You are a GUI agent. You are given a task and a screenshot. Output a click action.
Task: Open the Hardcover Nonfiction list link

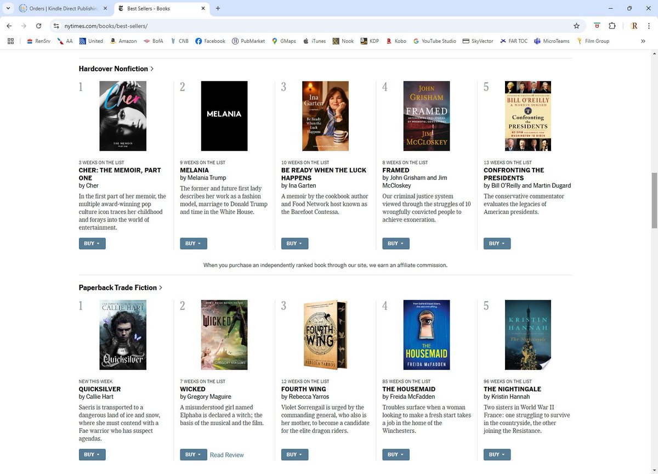click(116, 69)
